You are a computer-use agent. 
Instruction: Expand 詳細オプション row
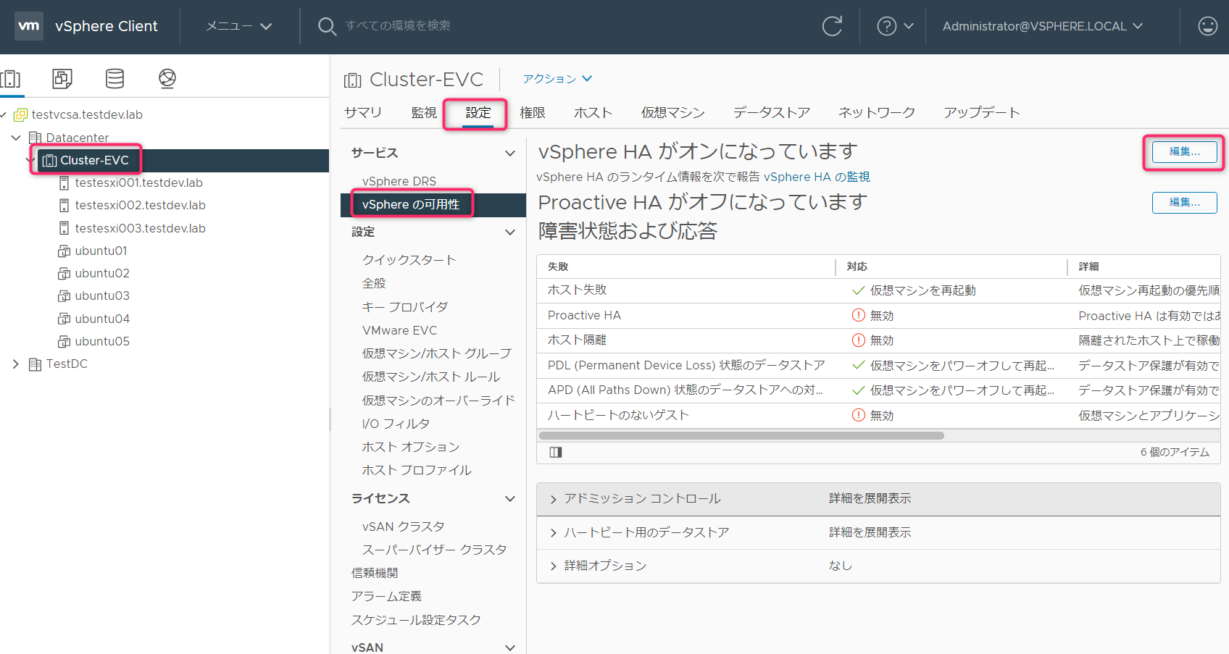click(x=553, y=566)
